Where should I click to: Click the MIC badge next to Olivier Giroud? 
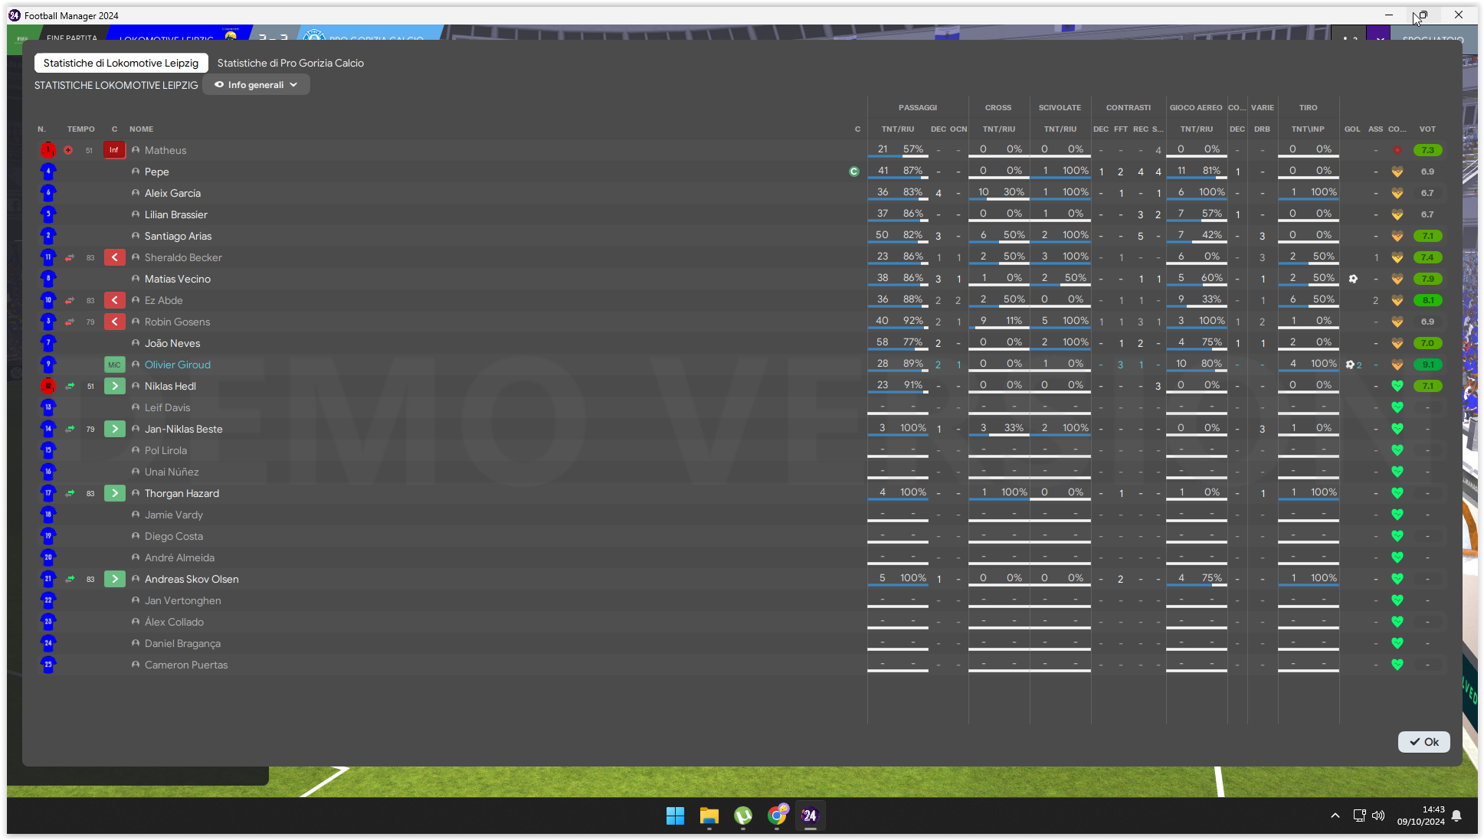(x=114, y=364)
